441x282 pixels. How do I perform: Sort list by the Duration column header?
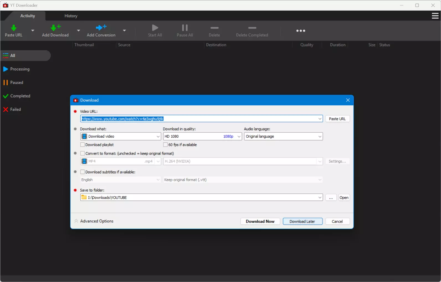coord(338,45)
